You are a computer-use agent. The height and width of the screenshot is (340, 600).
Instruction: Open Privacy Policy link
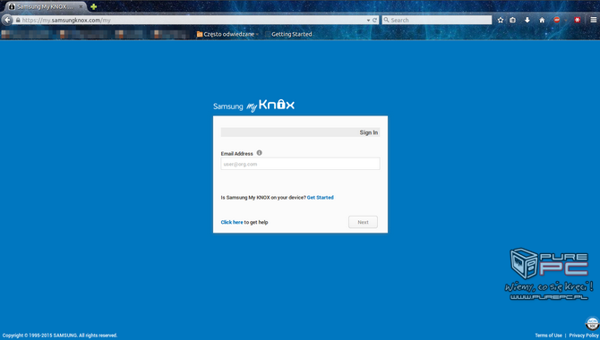(x=584, y=336)
